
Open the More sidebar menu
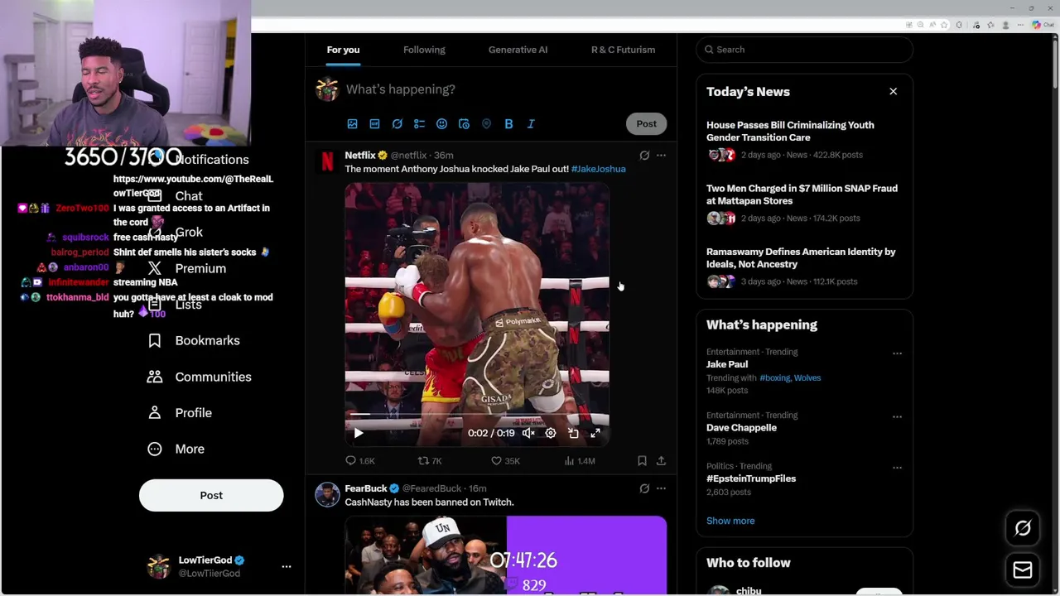(x=176, y=449)
